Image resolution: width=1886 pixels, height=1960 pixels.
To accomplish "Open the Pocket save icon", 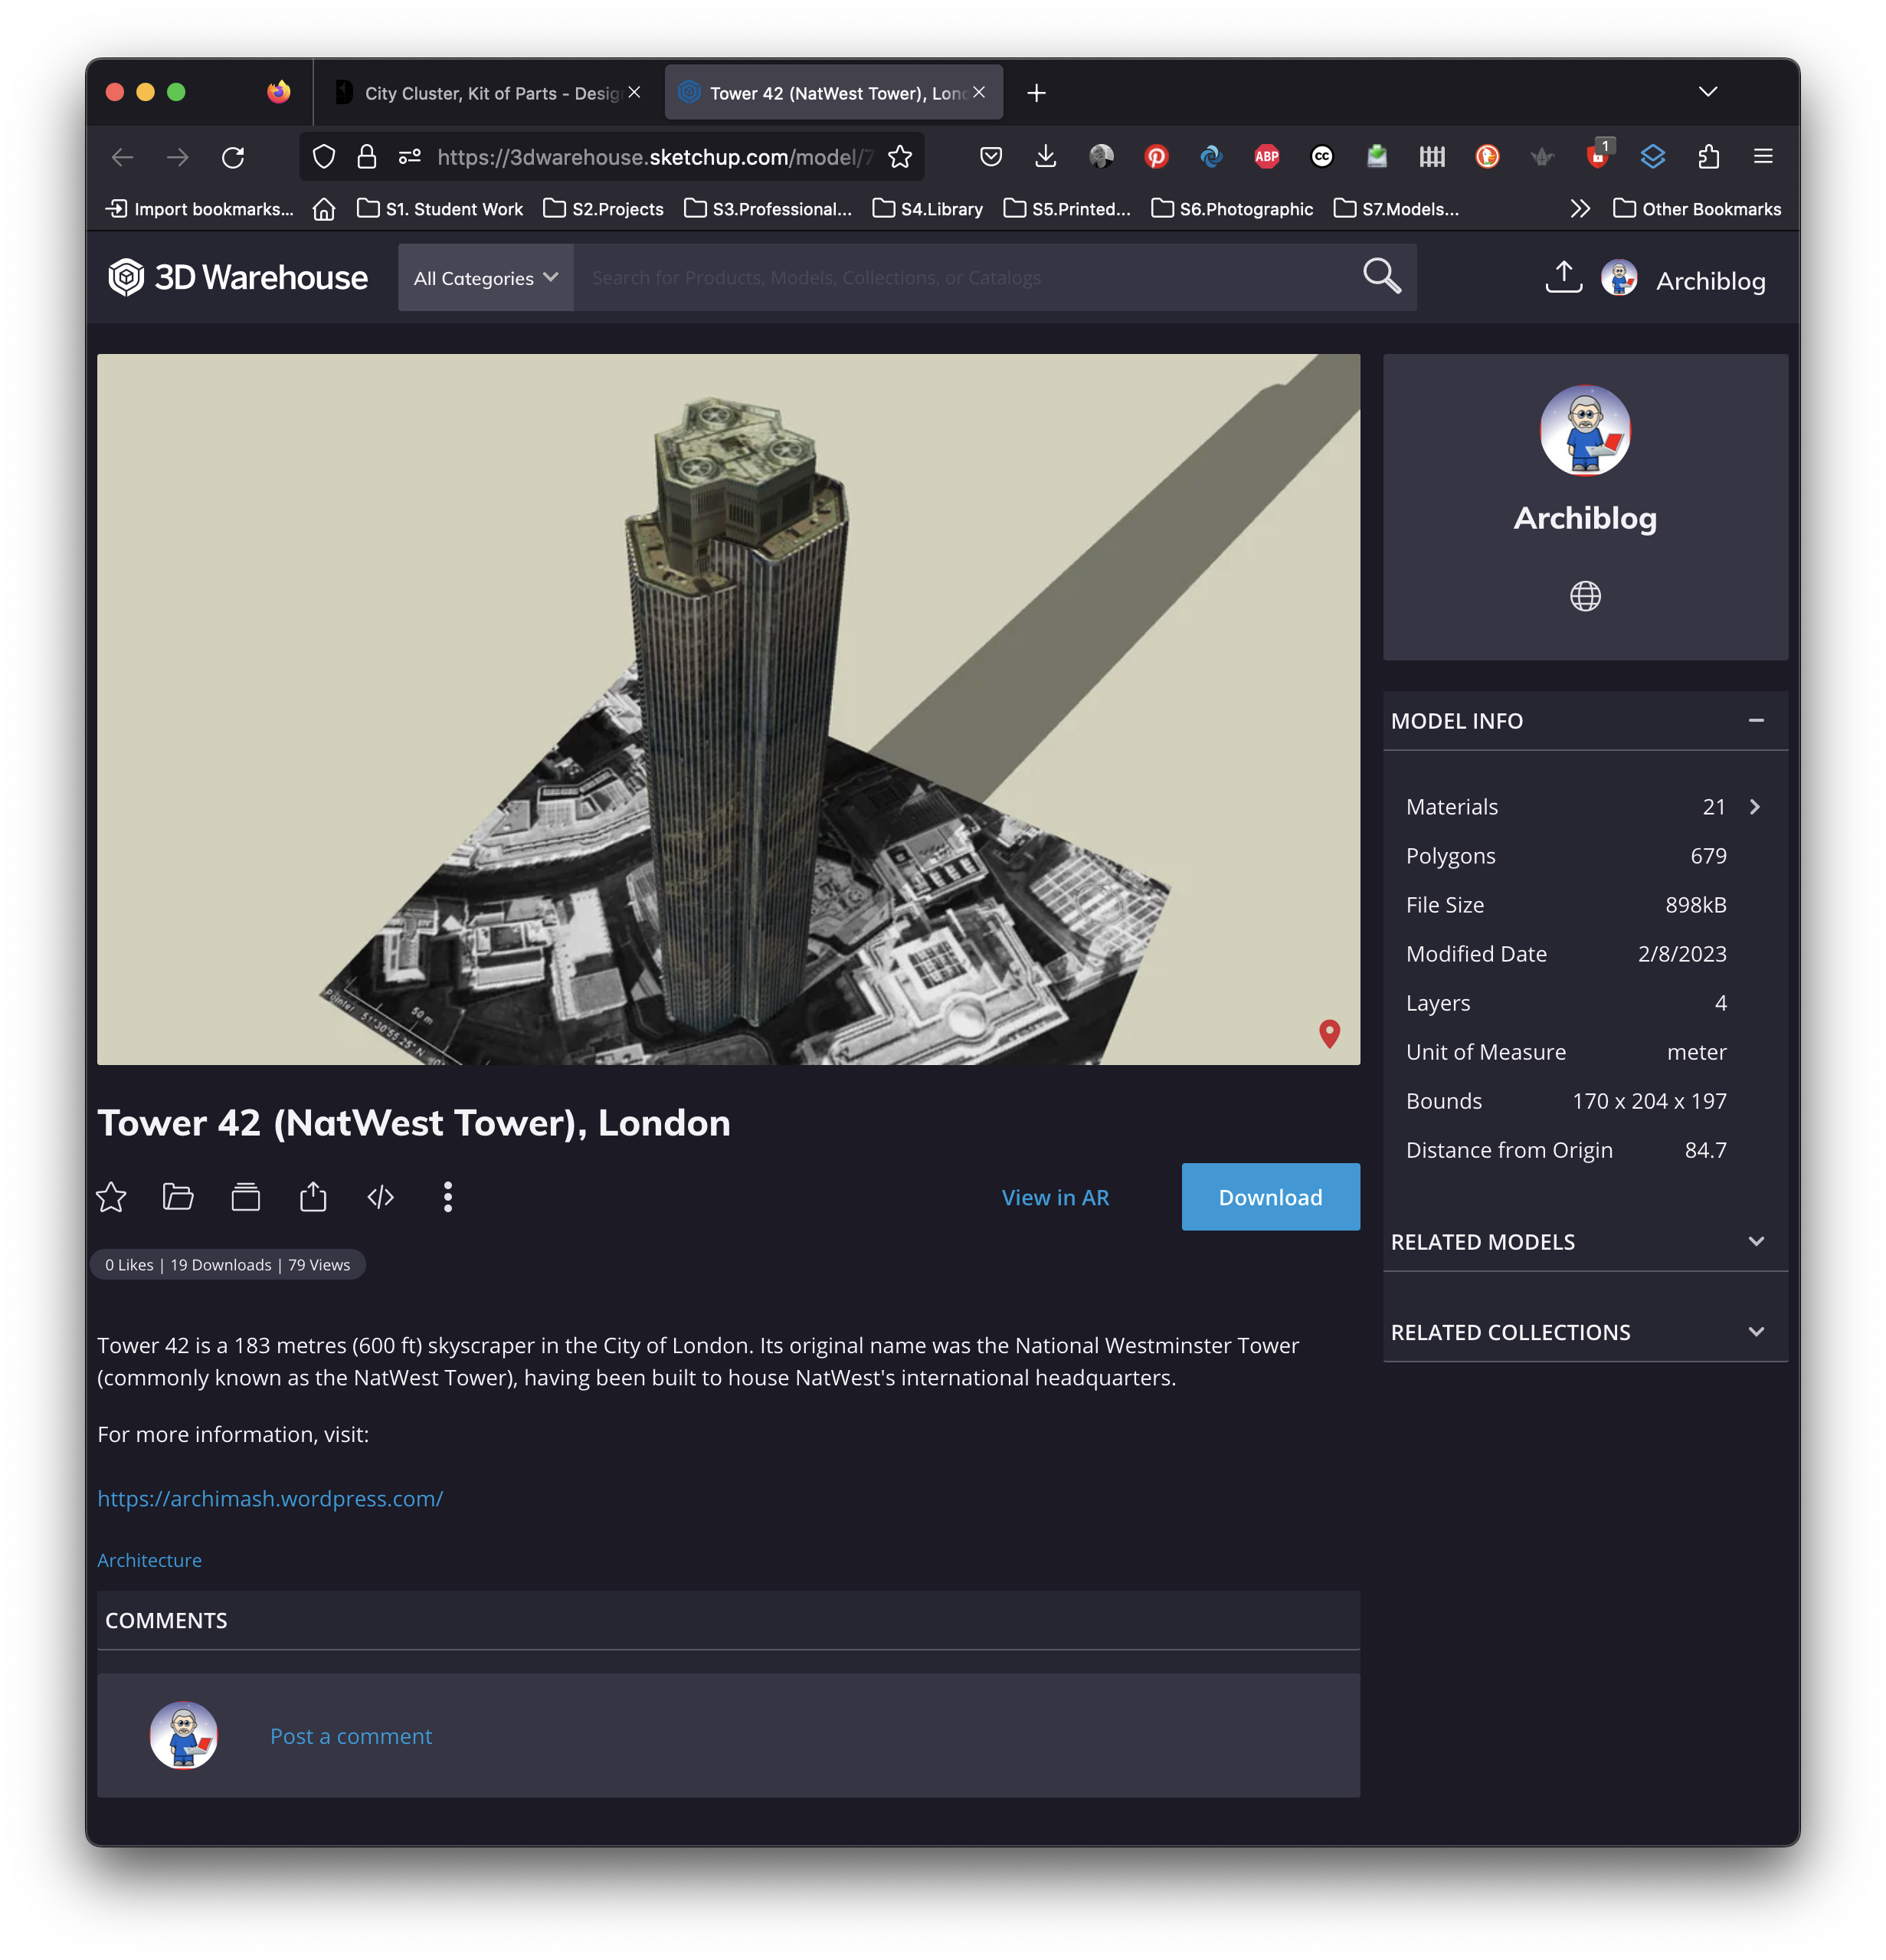I will tap(991, 157).
